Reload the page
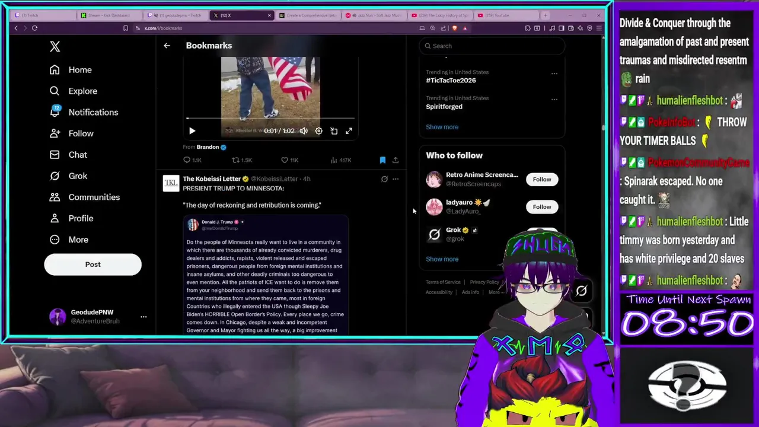The image size is (759, 427). [x=34, y=28]
